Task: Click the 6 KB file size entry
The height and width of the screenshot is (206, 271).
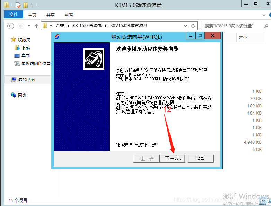Action: pos(257,150)
